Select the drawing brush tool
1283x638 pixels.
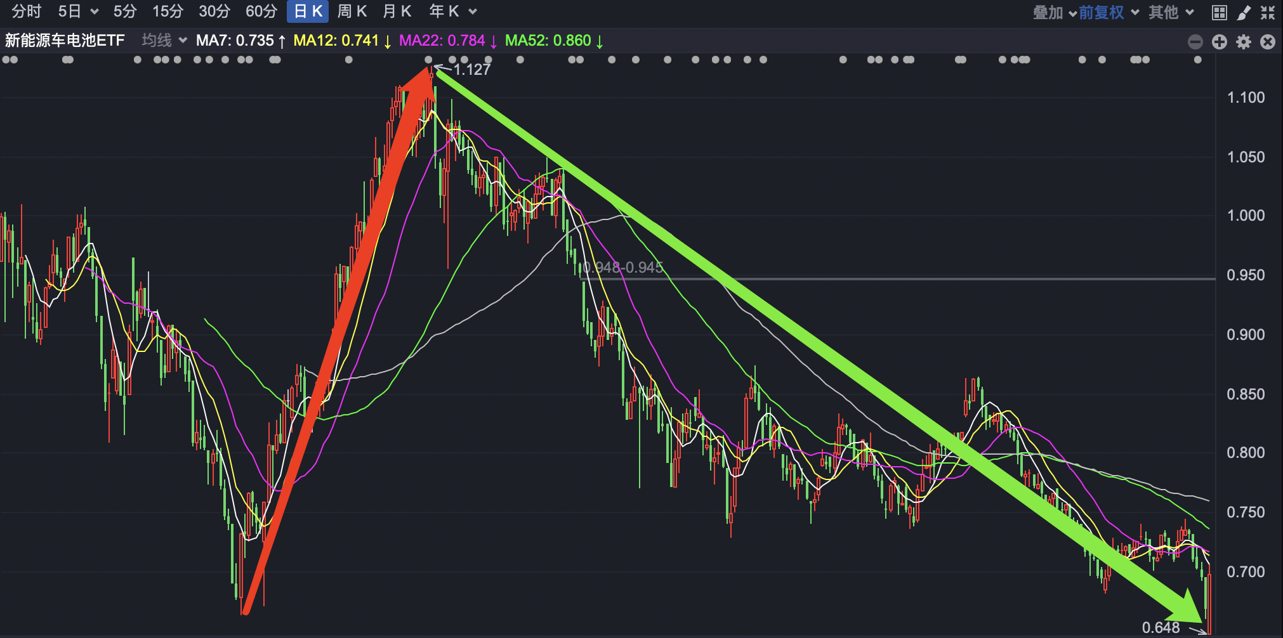(x=1244, y=12)
